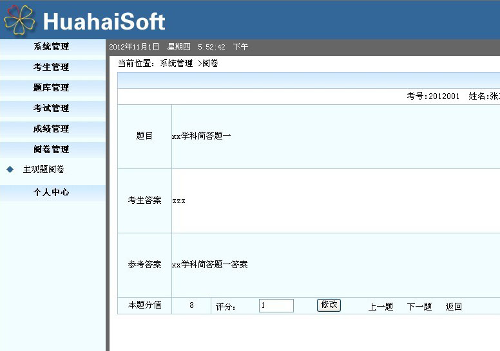This screenshot has height=351, width=500.
Task: Click the 返回 link
Action: click(x=454, y=307)
